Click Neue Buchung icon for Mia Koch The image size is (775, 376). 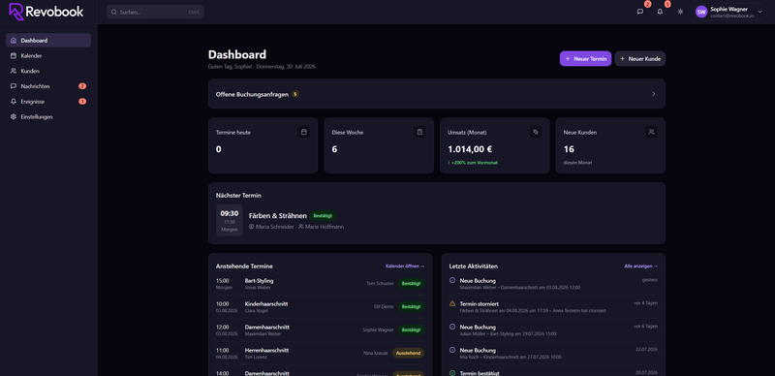pyautogui.click(x=452, y=350)
